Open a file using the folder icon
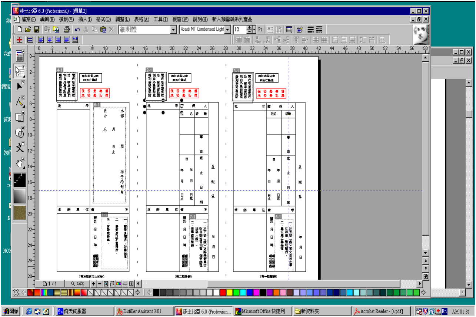This screenshot has width=476, height=317. click(x=28, y=30)
